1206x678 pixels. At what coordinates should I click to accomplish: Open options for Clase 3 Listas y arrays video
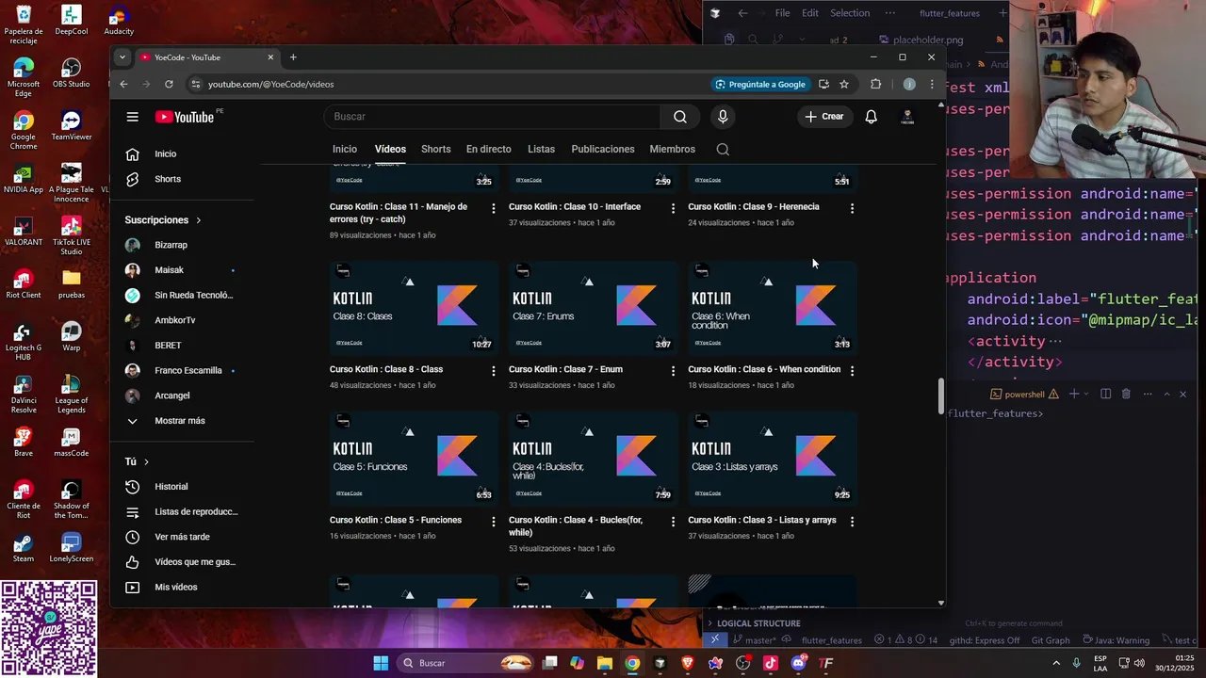[x=852, y=522]
